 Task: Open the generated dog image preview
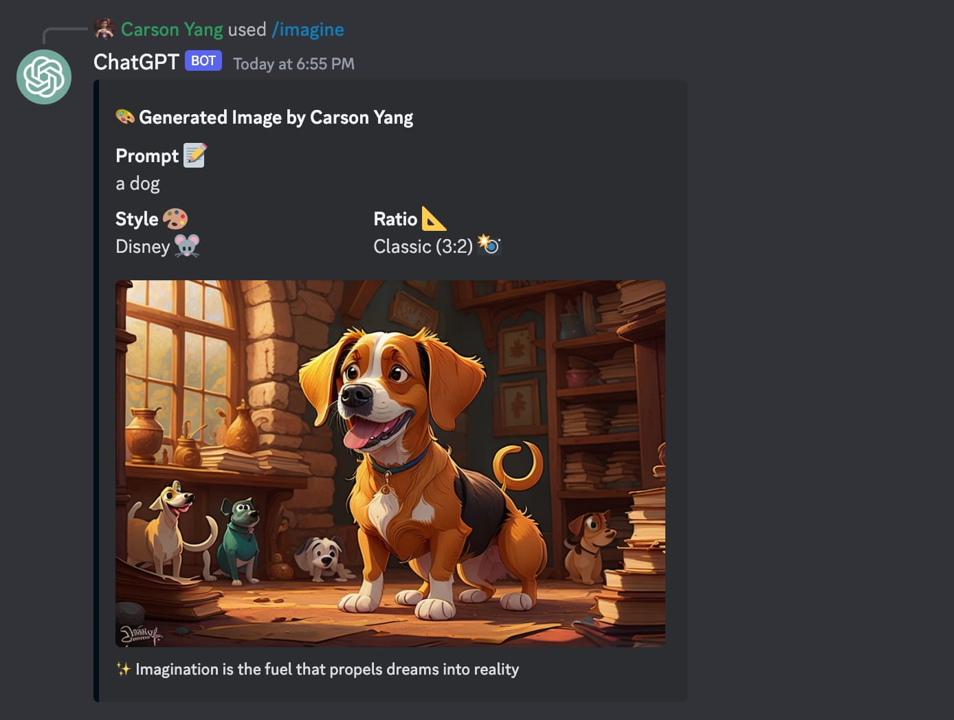click(390, 463)
